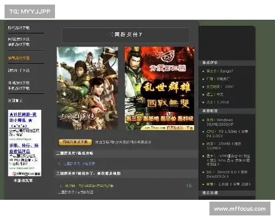
Task: Select the 显卡 graphics card requirement row
Action: pyautogui.click(x=228, y=160)
